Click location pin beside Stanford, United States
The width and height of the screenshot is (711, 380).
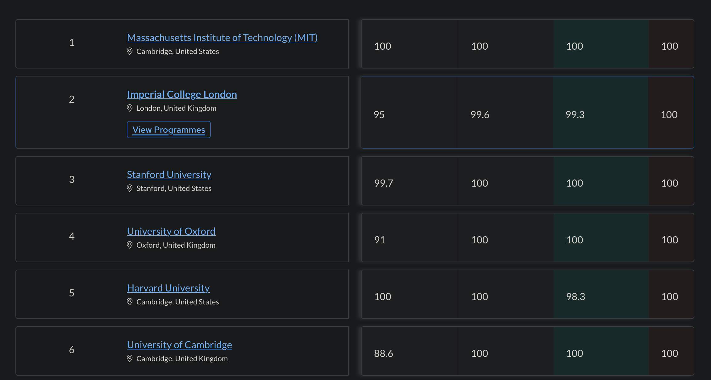(x=130, y=188)
